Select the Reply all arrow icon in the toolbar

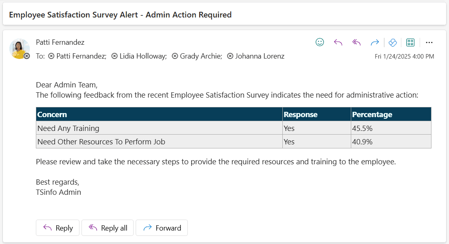click(x=356, y=42)
